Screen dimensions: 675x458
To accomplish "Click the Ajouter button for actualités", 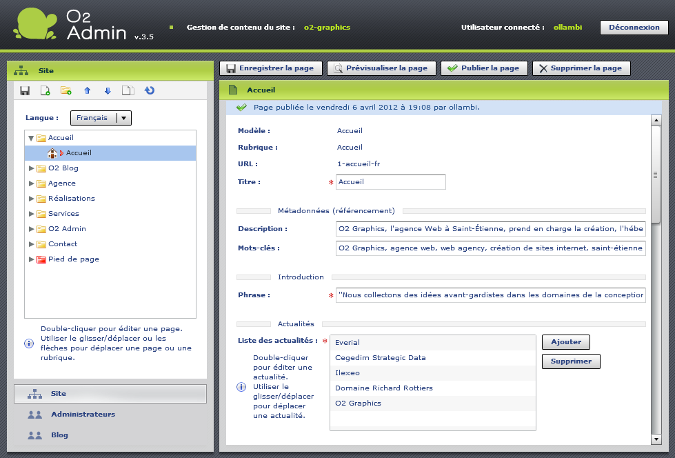I will (x=565, y=342).
